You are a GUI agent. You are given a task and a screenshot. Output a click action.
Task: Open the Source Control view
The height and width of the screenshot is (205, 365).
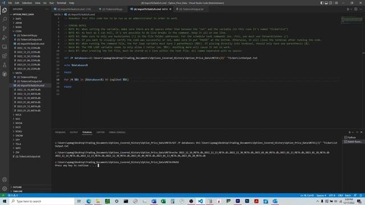coord(5,28)
